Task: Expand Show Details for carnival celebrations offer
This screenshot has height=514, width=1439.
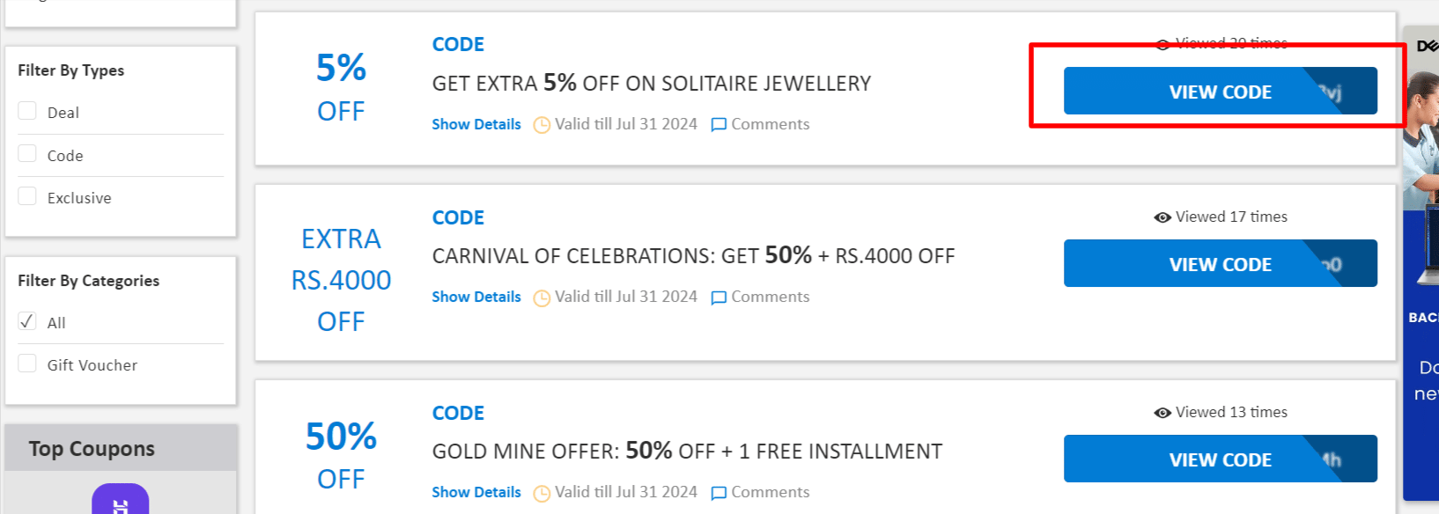Action: 476,297
